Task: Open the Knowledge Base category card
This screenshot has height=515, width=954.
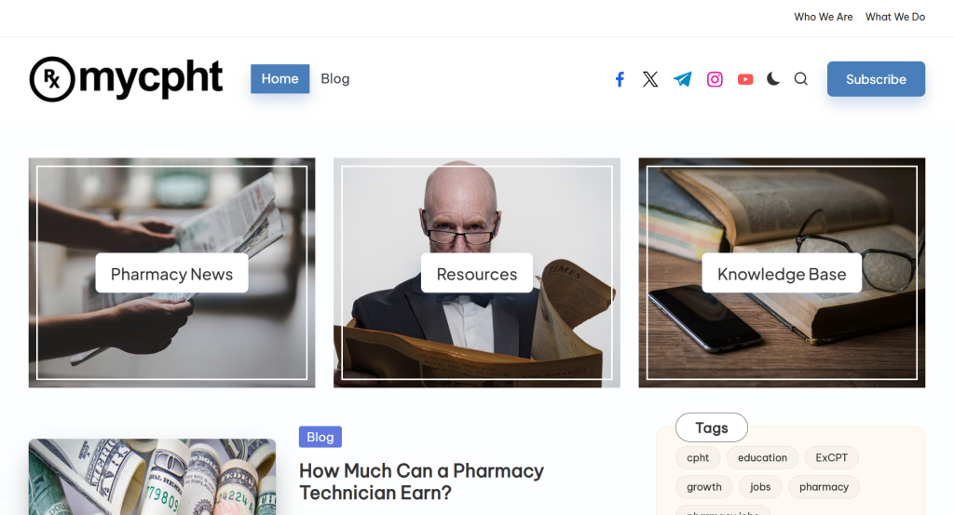Action: (782, 273)
